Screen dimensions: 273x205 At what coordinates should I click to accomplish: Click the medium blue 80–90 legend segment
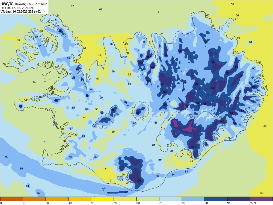pos(193,199)
